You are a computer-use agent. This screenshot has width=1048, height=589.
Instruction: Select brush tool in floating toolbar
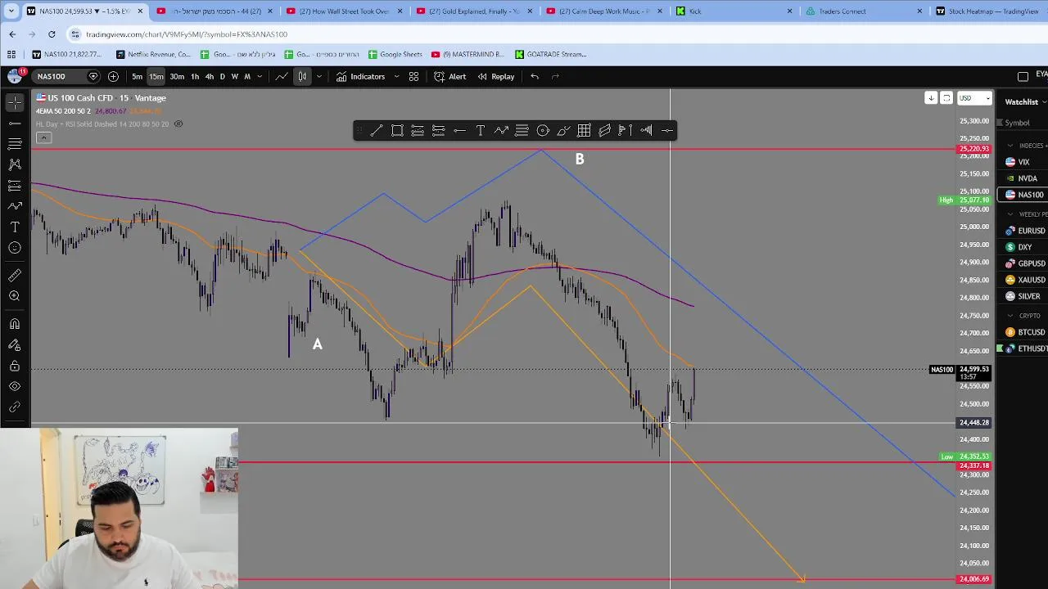[563, 131]
